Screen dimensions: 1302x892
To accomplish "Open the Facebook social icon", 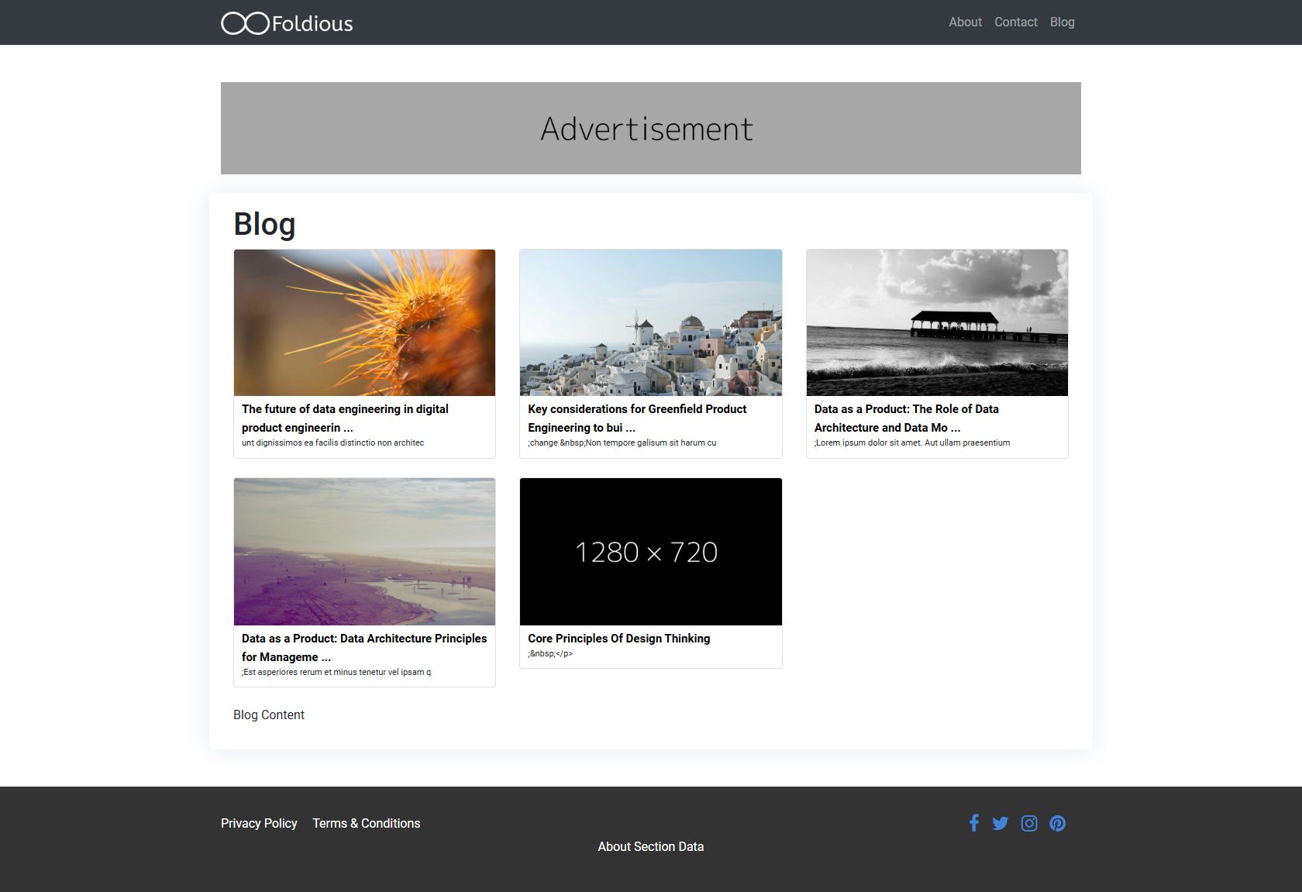I will (974, 823).
